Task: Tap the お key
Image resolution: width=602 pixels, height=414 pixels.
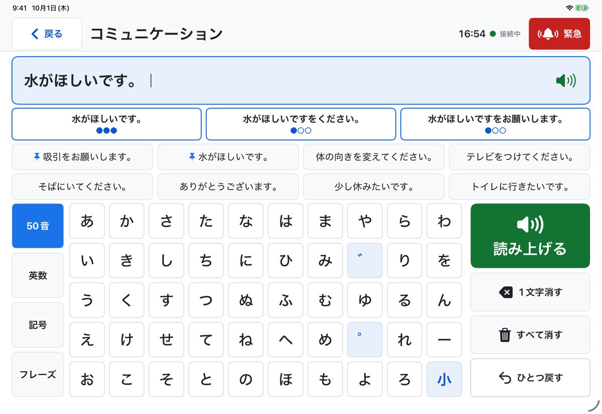Action: pyautogui.click(x=87, y=379)
